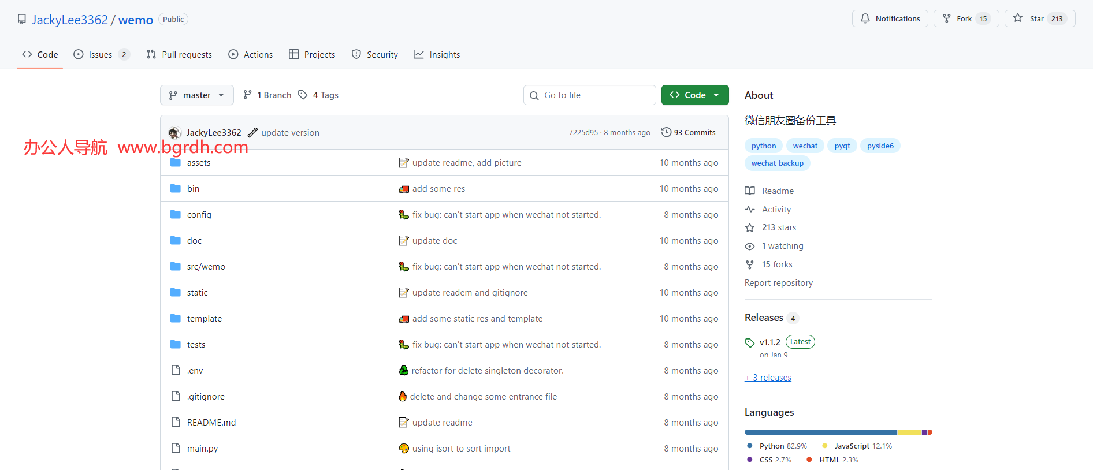Click the Star icon button
This screenshot has height=470, width=1093.
point(1018,18)
